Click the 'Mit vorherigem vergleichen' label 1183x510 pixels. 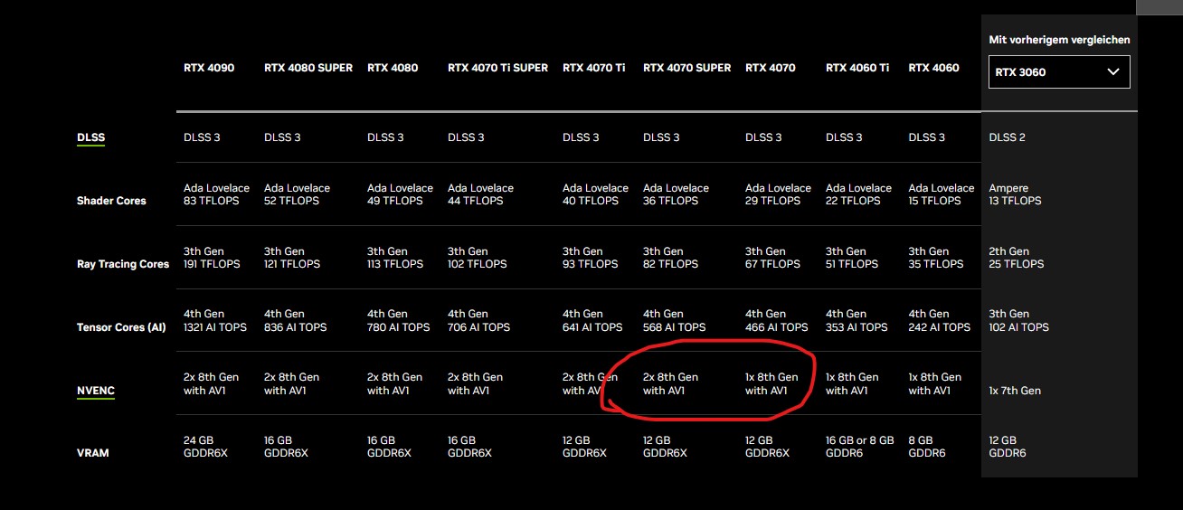pyautogui.click(x=1059, y=40)
